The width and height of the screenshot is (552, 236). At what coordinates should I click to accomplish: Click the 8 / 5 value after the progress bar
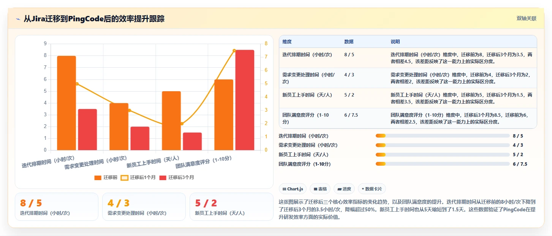518,136
